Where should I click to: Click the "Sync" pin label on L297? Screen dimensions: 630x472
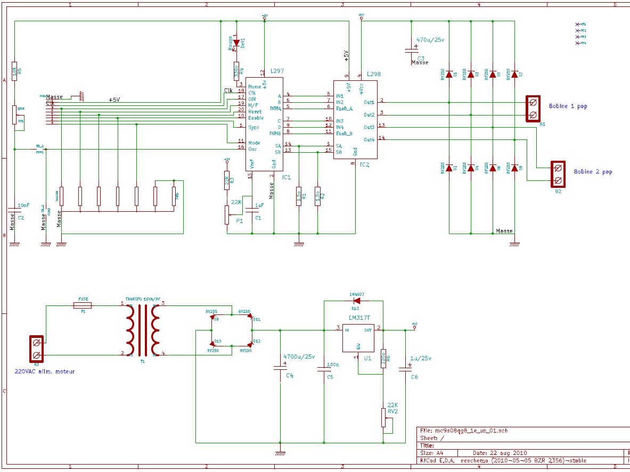(x=253, y=127)
